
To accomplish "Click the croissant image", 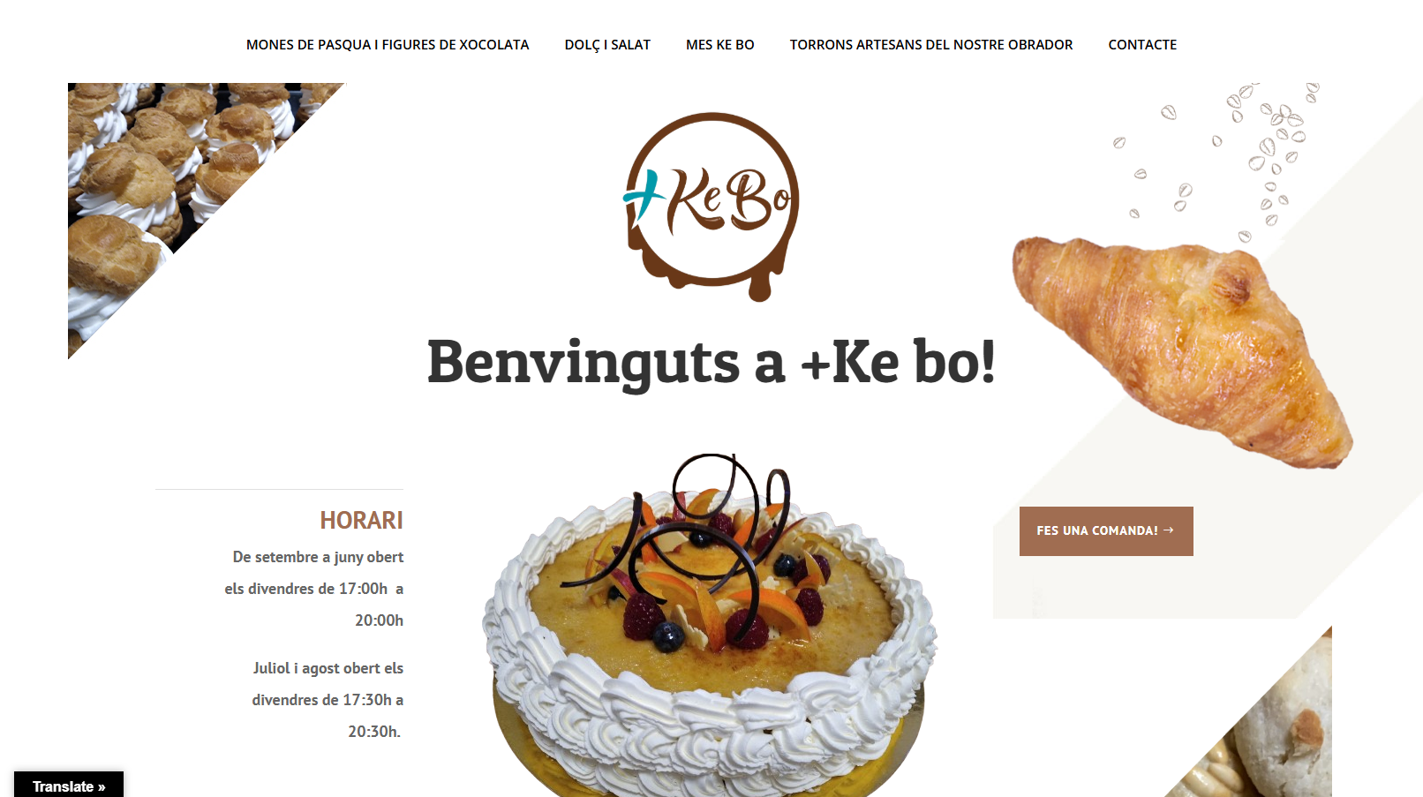I will (1182, 350).
